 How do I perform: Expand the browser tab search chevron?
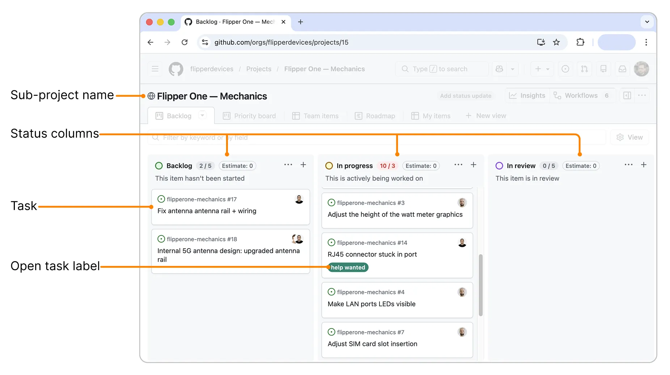coord(647,22)
